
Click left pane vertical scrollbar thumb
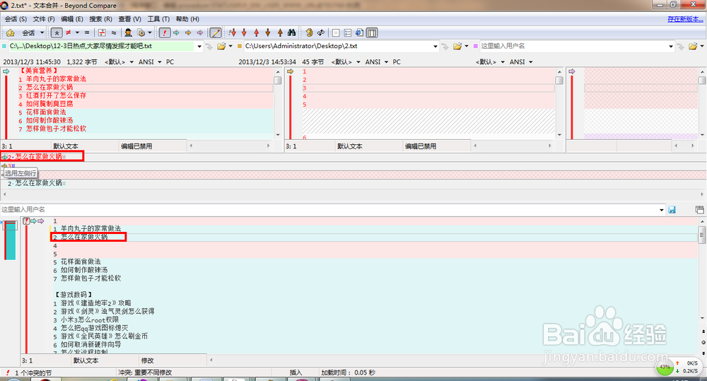[x=278, y=81]
